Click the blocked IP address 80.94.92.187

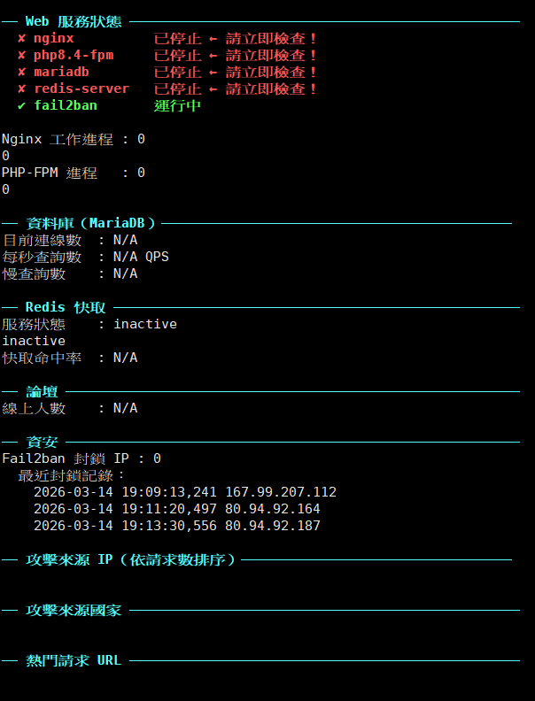tap(273, 526)
